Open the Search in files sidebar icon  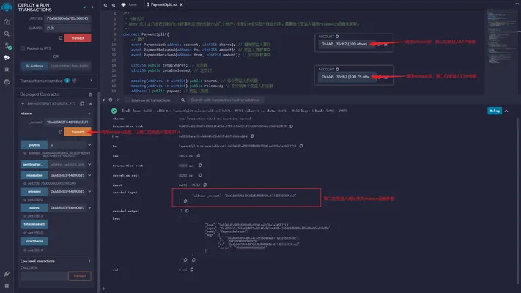click(7, 34)
